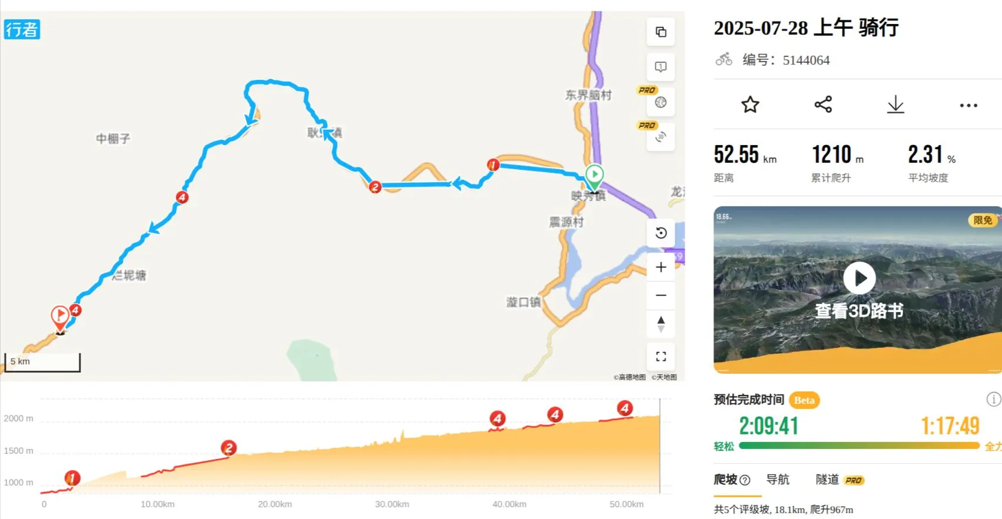Click climb marker 2 on elevation chart

(x=229, y=448)
